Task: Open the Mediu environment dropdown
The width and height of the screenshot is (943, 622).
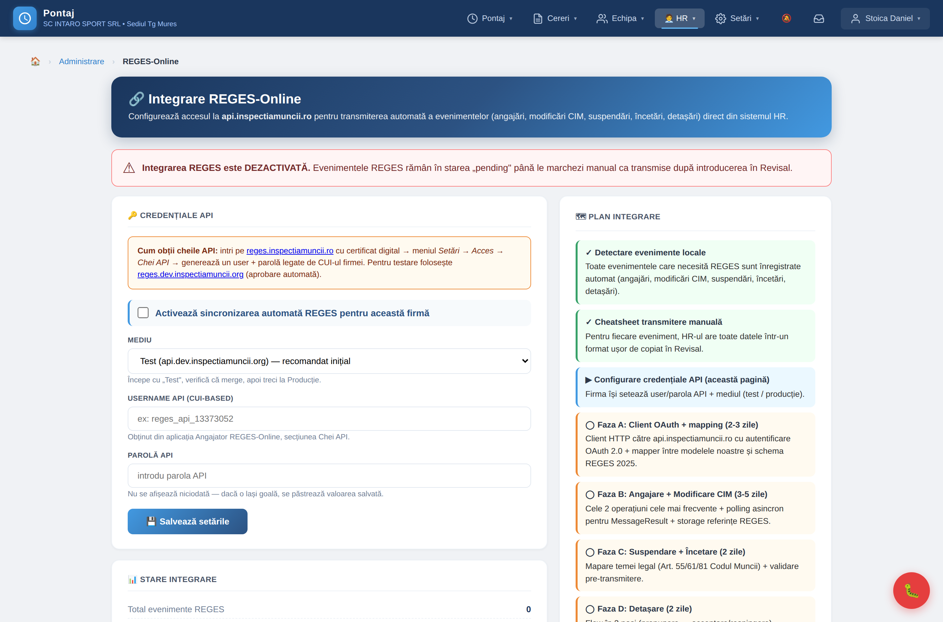Action: (x=329, y=361)
